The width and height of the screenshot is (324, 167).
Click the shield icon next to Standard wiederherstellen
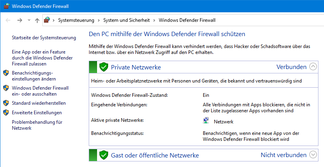click(6, 103)
